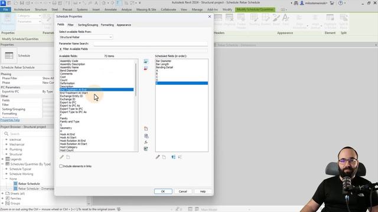Viewport: 378px width, 212px height.
Task: Select 'Hook At End' in Available fields
Action: [67, 134]
